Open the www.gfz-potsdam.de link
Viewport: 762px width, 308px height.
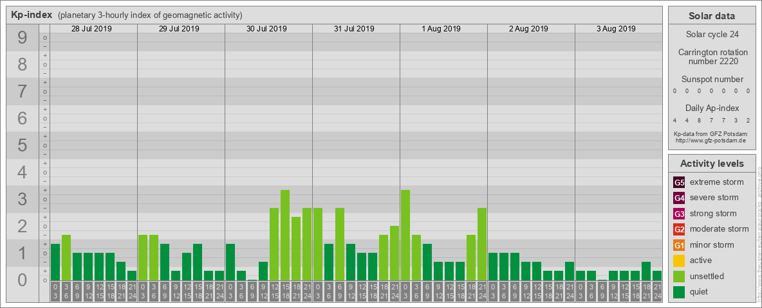tap(712, 140)
